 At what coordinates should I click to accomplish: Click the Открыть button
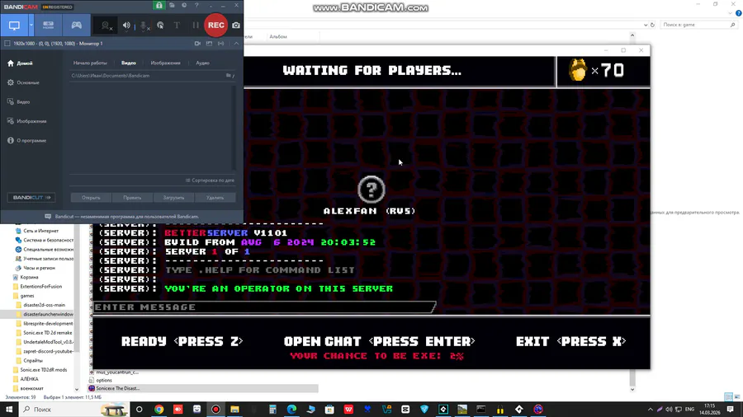pyautogui.click(x=91, y=198)
